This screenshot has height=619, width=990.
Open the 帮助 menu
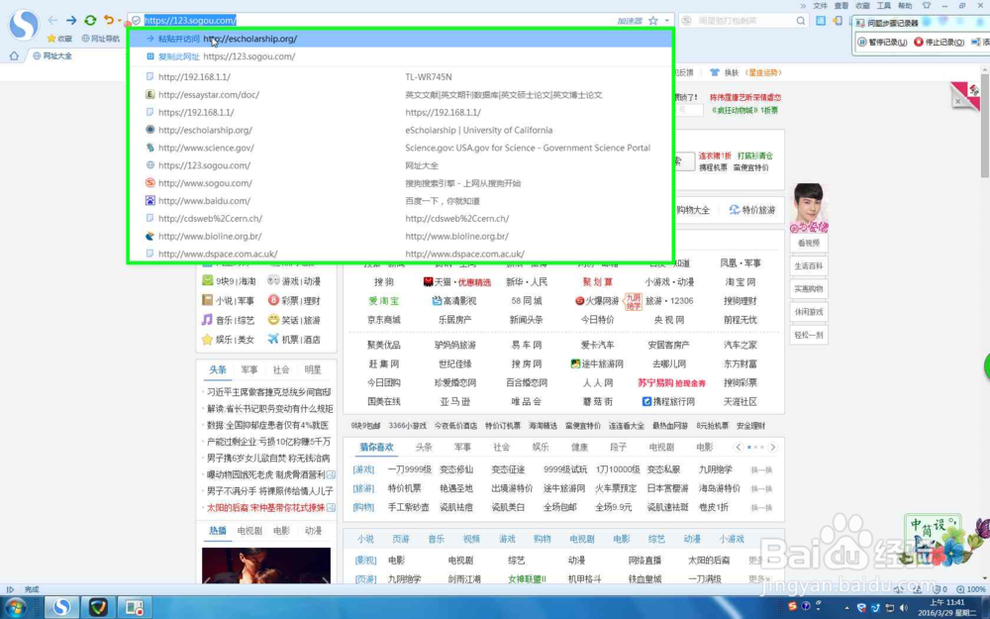(x=906, y=6)
